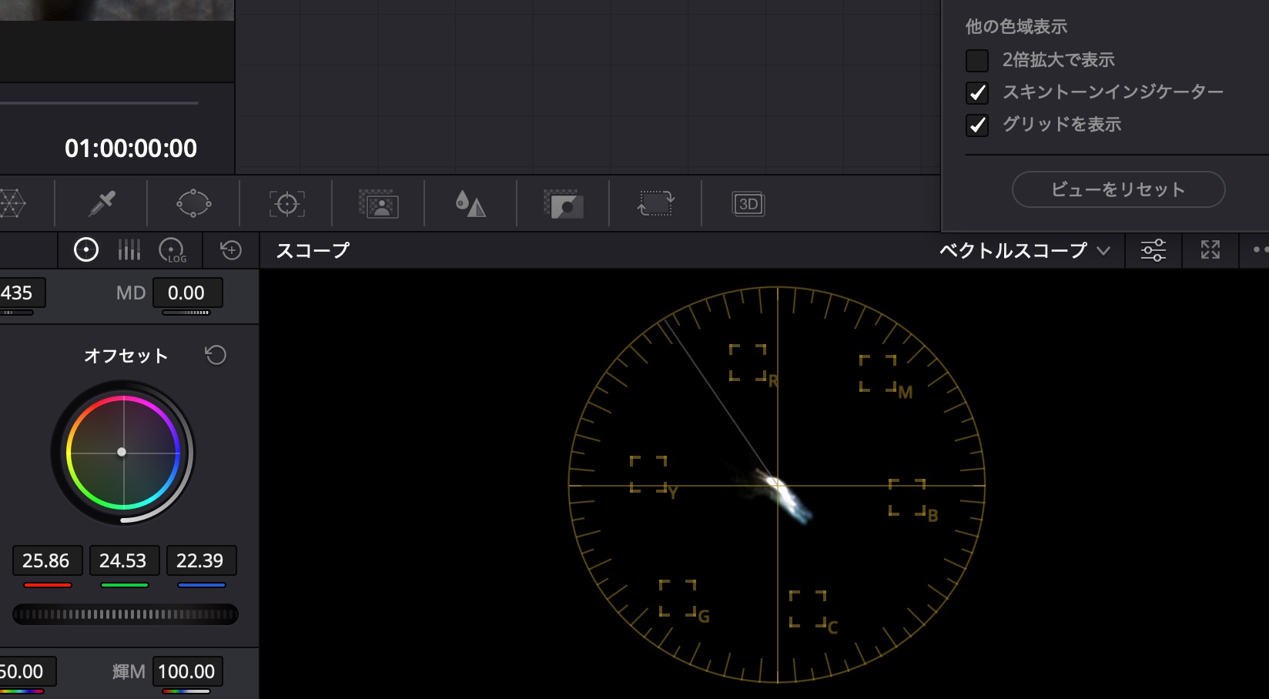
Task: Click ビューをリセット button
Action: pos(1117,189)
